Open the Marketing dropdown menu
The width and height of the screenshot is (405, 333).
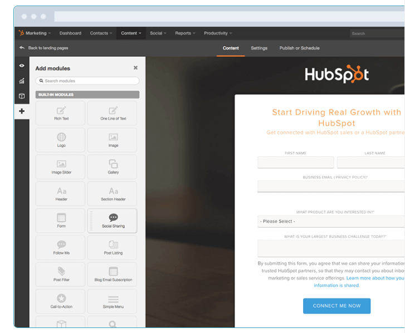[x=38, y=33]
